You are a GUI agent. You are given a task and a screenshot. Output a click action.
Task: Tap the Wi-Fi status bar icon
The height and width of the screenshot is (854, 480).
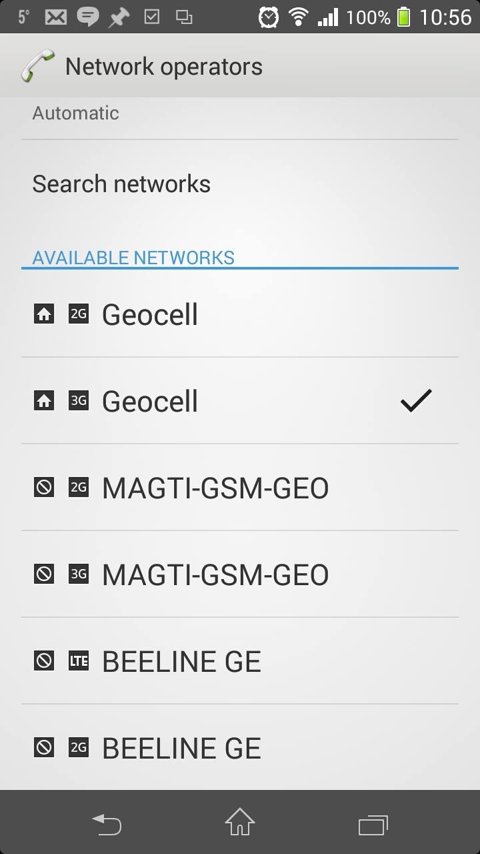click(x=299, y=17)
